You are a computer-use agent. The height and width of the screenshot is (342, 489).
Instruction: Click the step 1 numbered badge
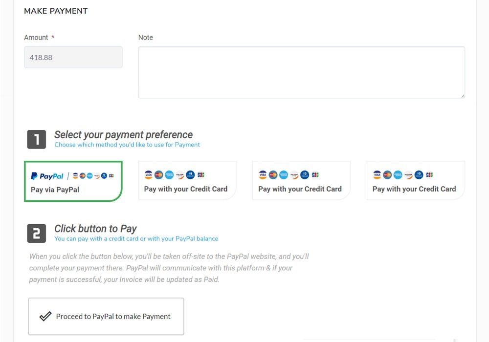pyautogui.click(x=36, y=139)
